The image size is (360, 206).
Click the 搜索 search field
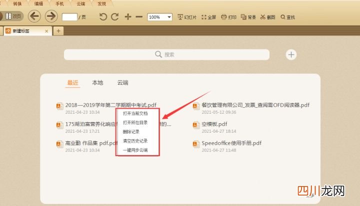tap(166, 54)
